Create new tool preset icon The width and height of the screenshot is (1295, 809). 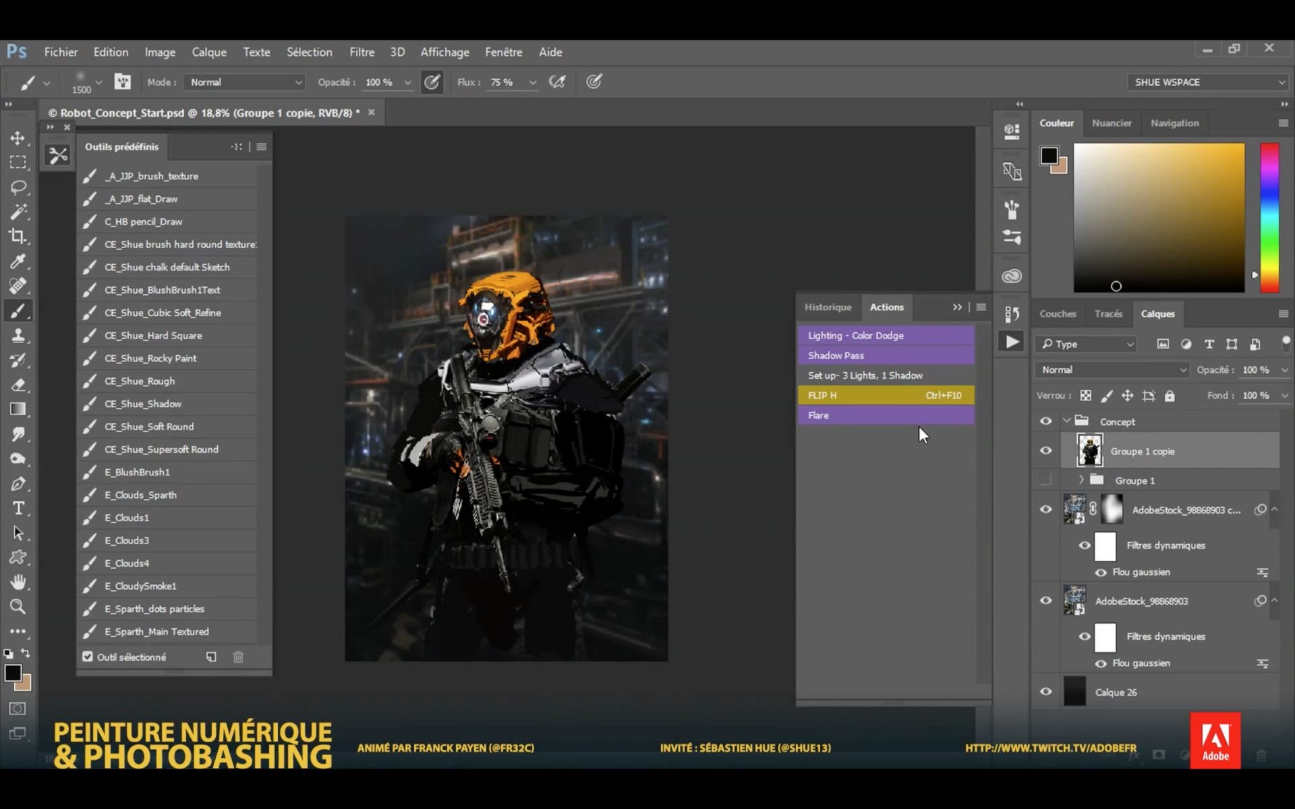point(211,657)
